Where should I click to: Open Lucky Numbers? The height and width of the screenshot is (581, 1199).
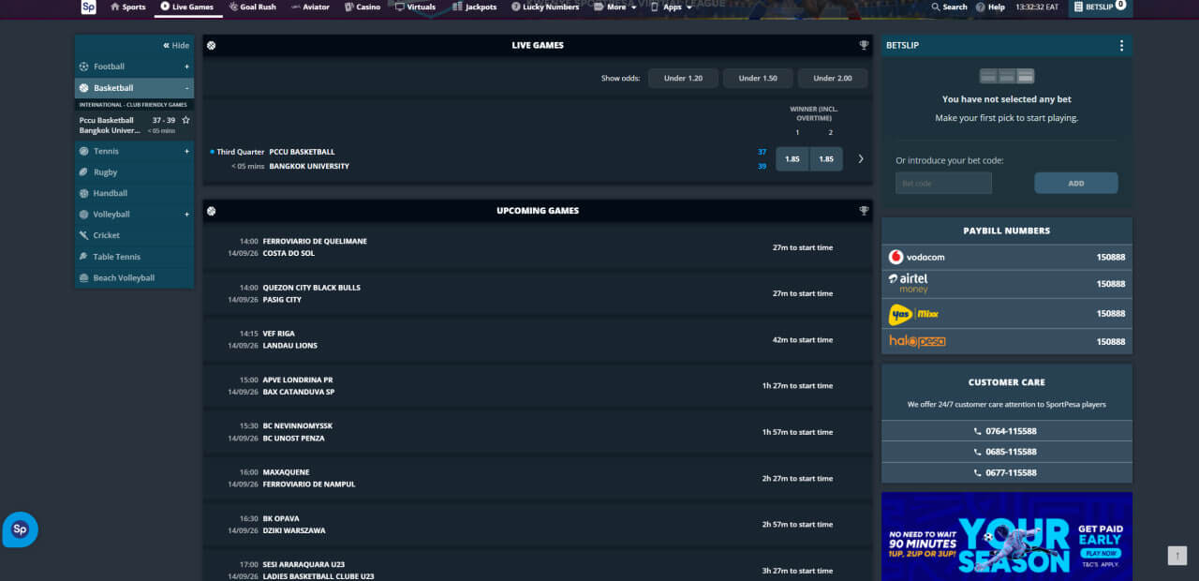pos(545,7)
